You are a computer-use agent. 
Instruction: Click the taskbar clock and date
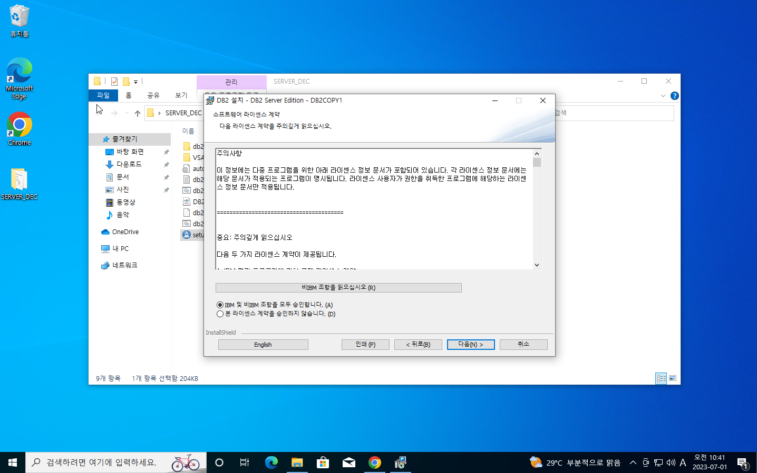[x=710, y=462]
